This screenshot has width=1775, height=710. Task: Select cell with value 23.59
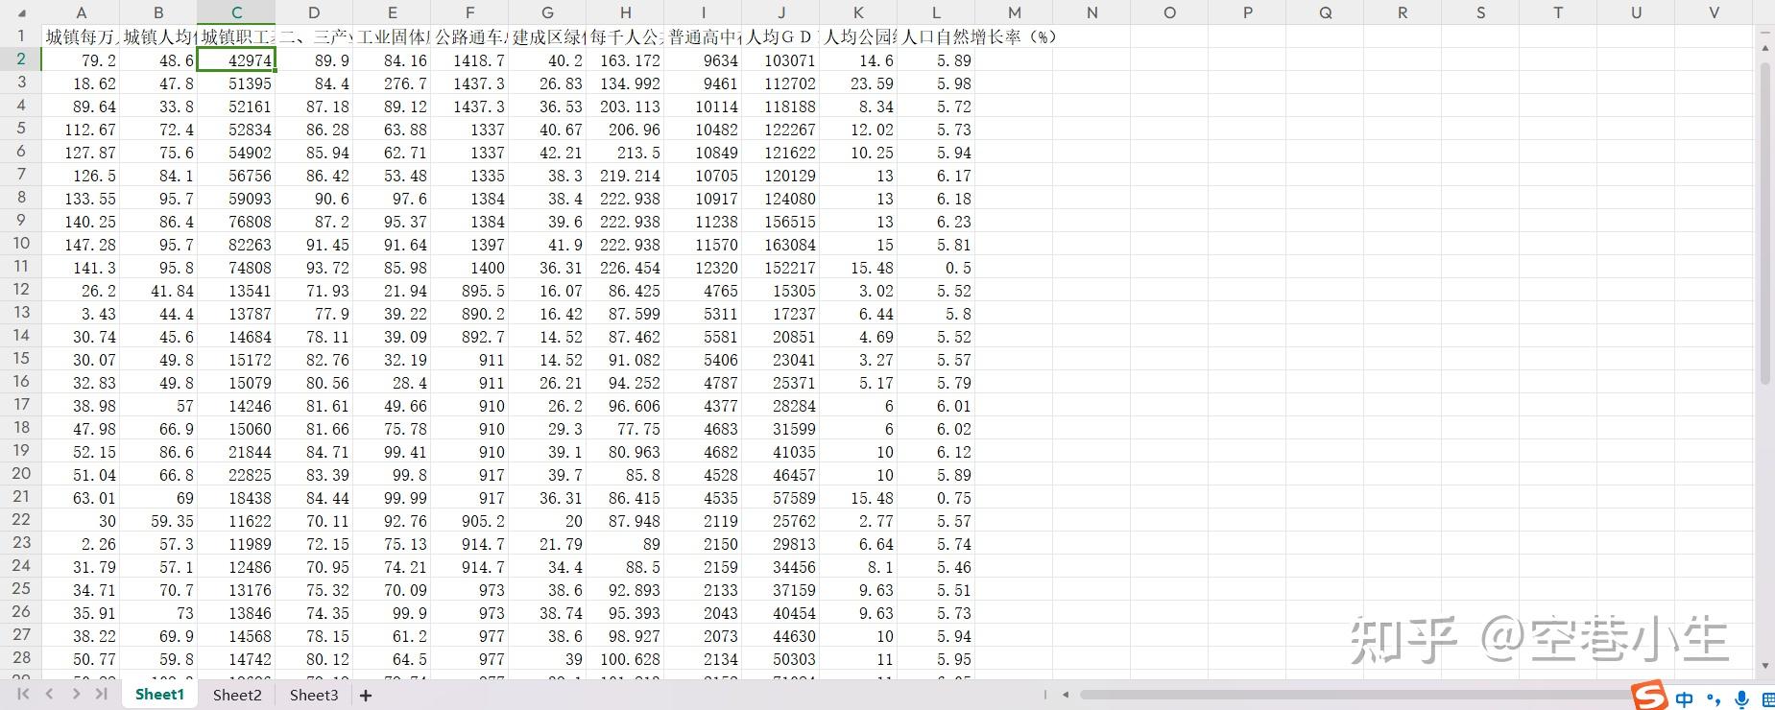858,83
